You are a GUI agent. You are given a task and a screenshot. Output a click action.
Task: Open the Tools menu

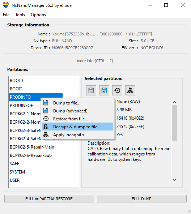point(20,15)
